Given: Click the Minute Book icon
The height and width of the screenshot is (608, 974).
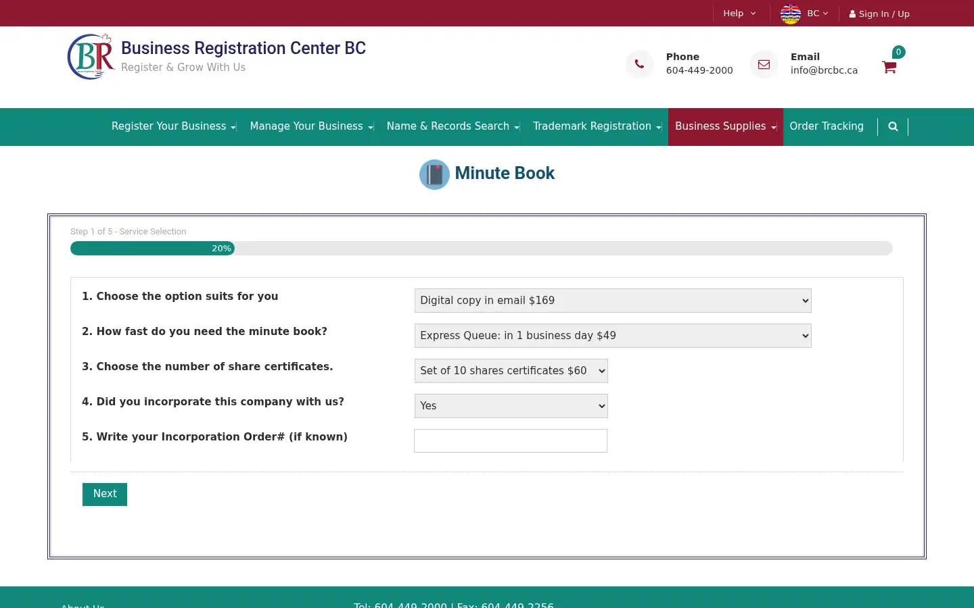Looking at the screenshot, I should click(434, 174).
